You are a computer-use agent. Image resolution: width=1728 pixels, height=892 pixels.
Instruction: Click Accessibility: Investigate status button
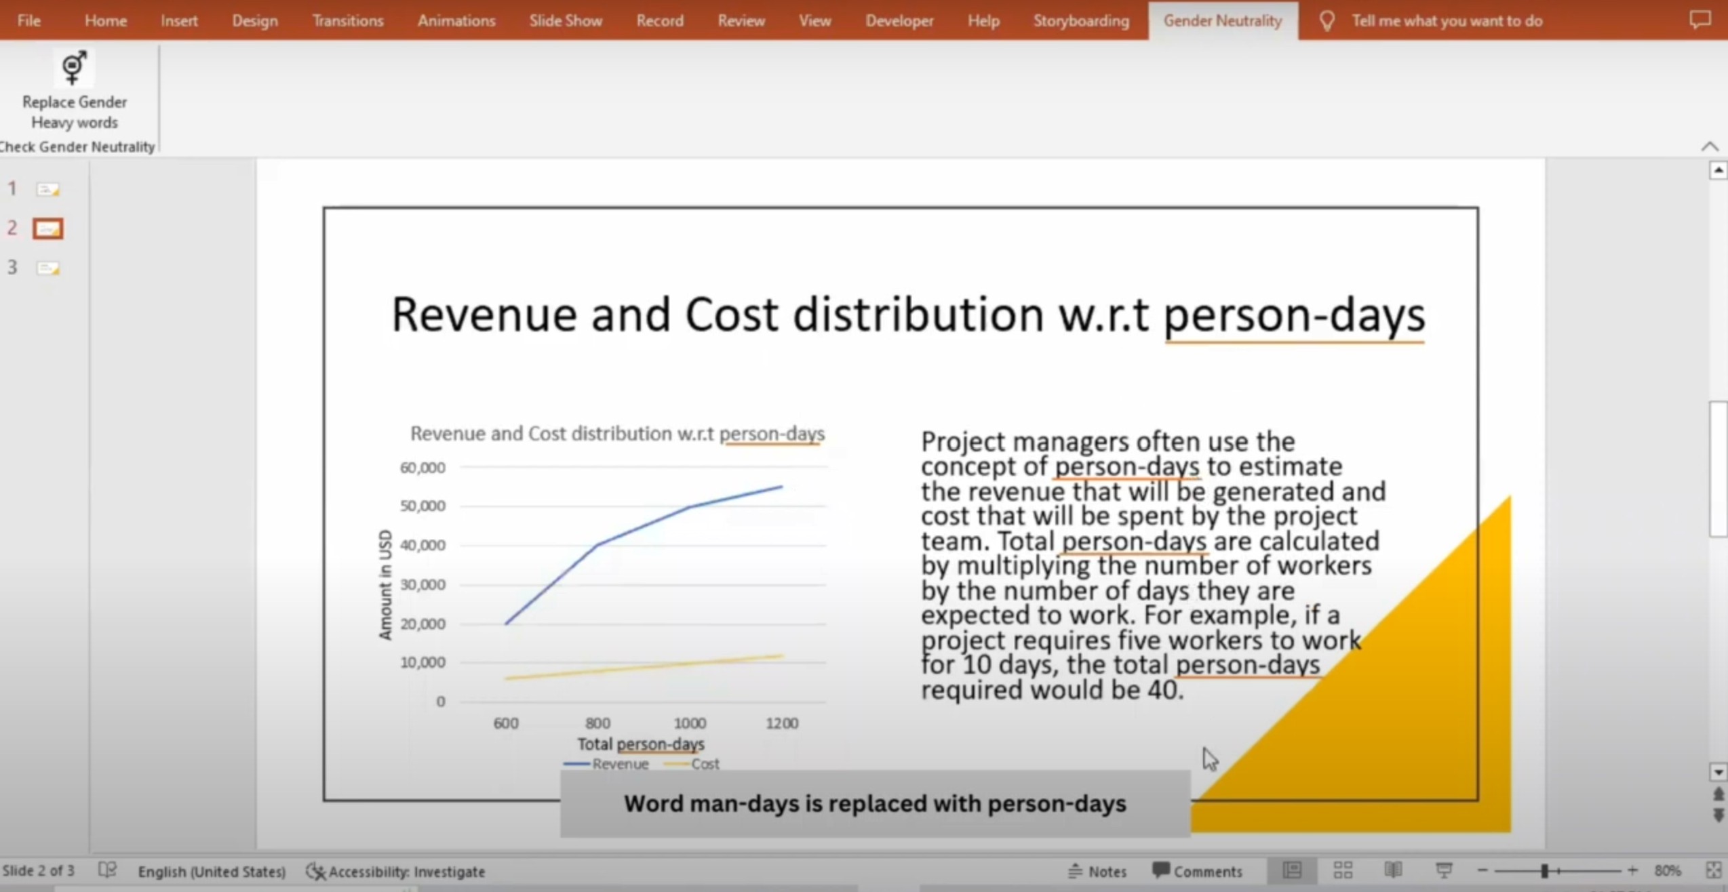[x=395, y=871]
